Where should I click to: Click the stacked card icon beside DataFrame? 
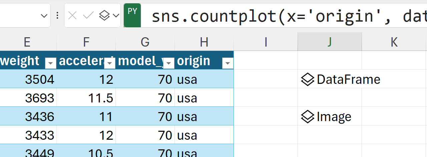pos(308,79)
